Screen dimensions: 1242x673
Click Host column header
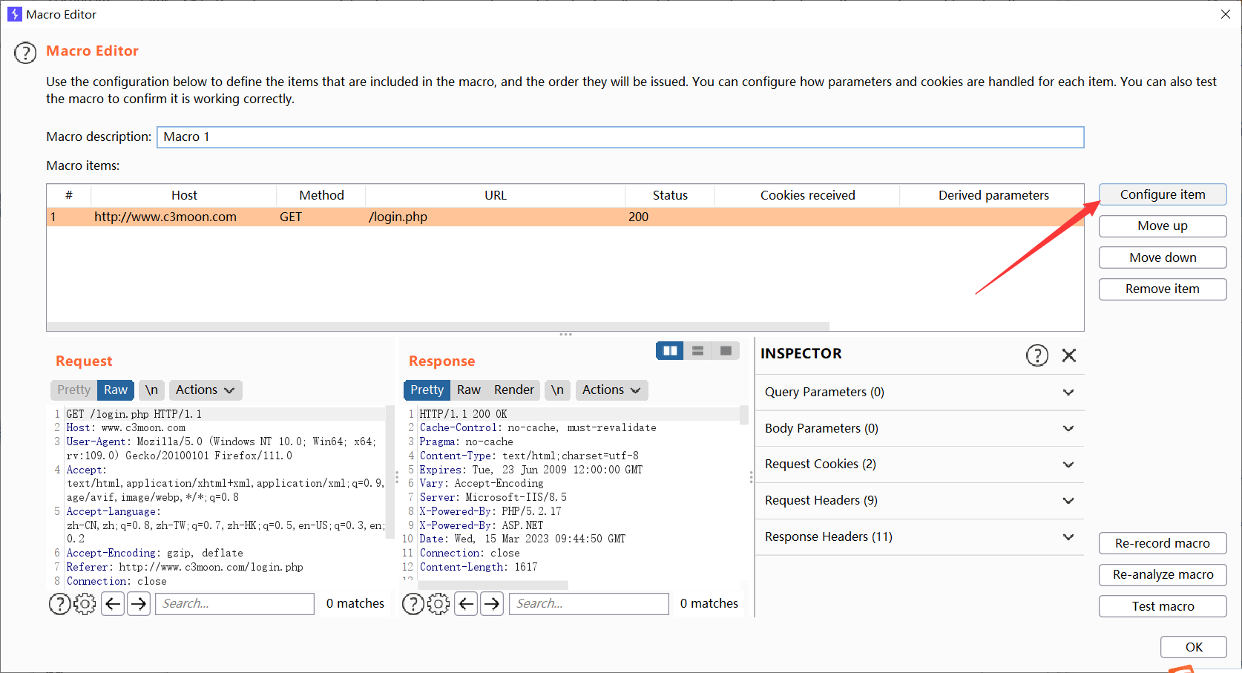(184, 196)
